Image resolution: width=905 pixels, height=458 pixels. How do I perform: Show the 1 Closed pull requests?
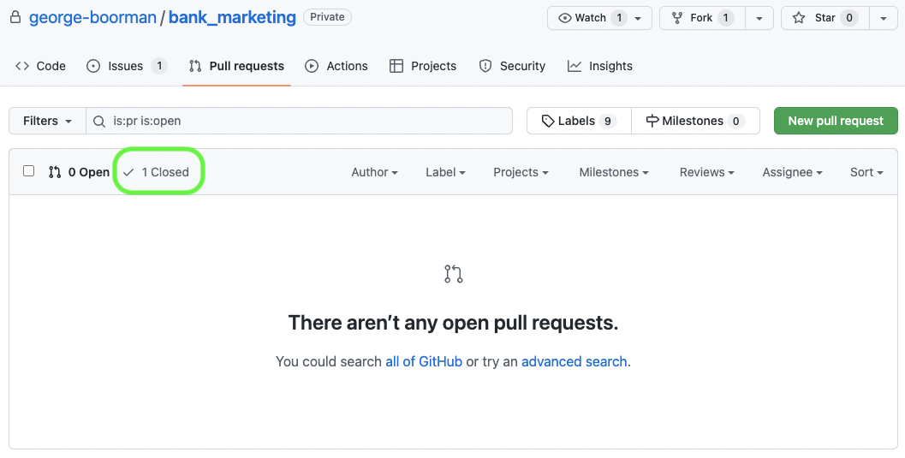156,172
